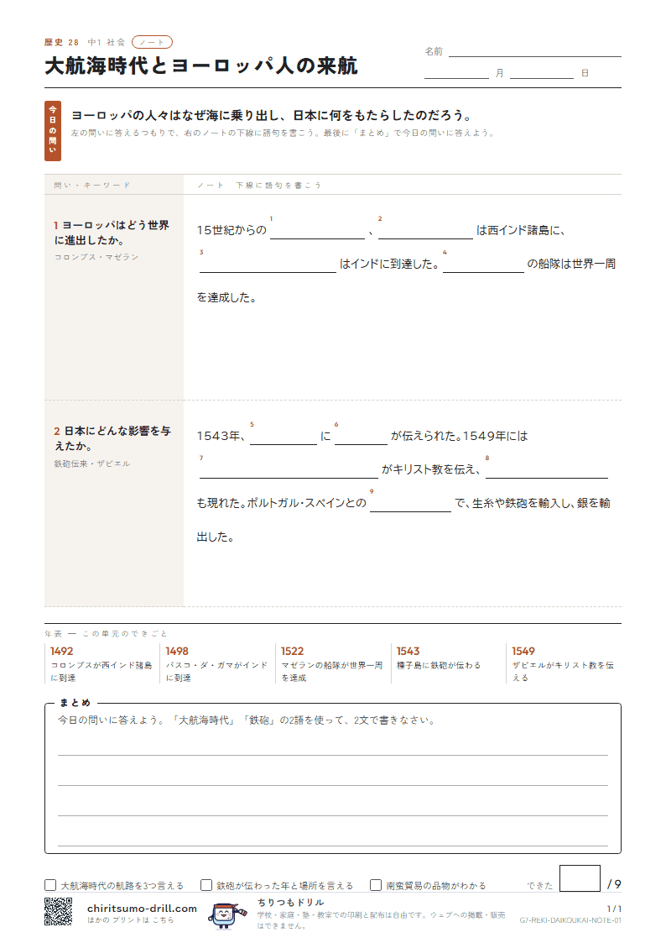Click the title 大航海時代とヨーロッパ人の来航
This screenshot has width=666, height=943.
[201, 65]
